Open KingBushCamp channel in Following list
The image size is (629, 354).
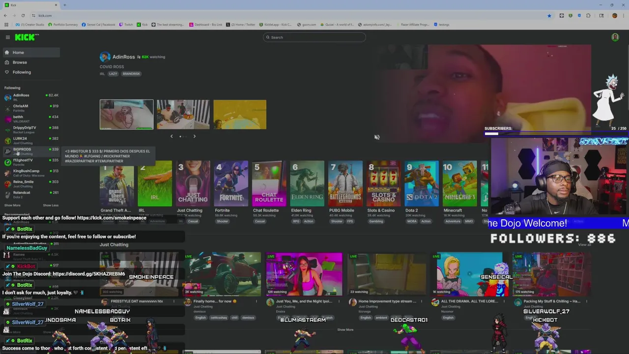coord(31,173)
